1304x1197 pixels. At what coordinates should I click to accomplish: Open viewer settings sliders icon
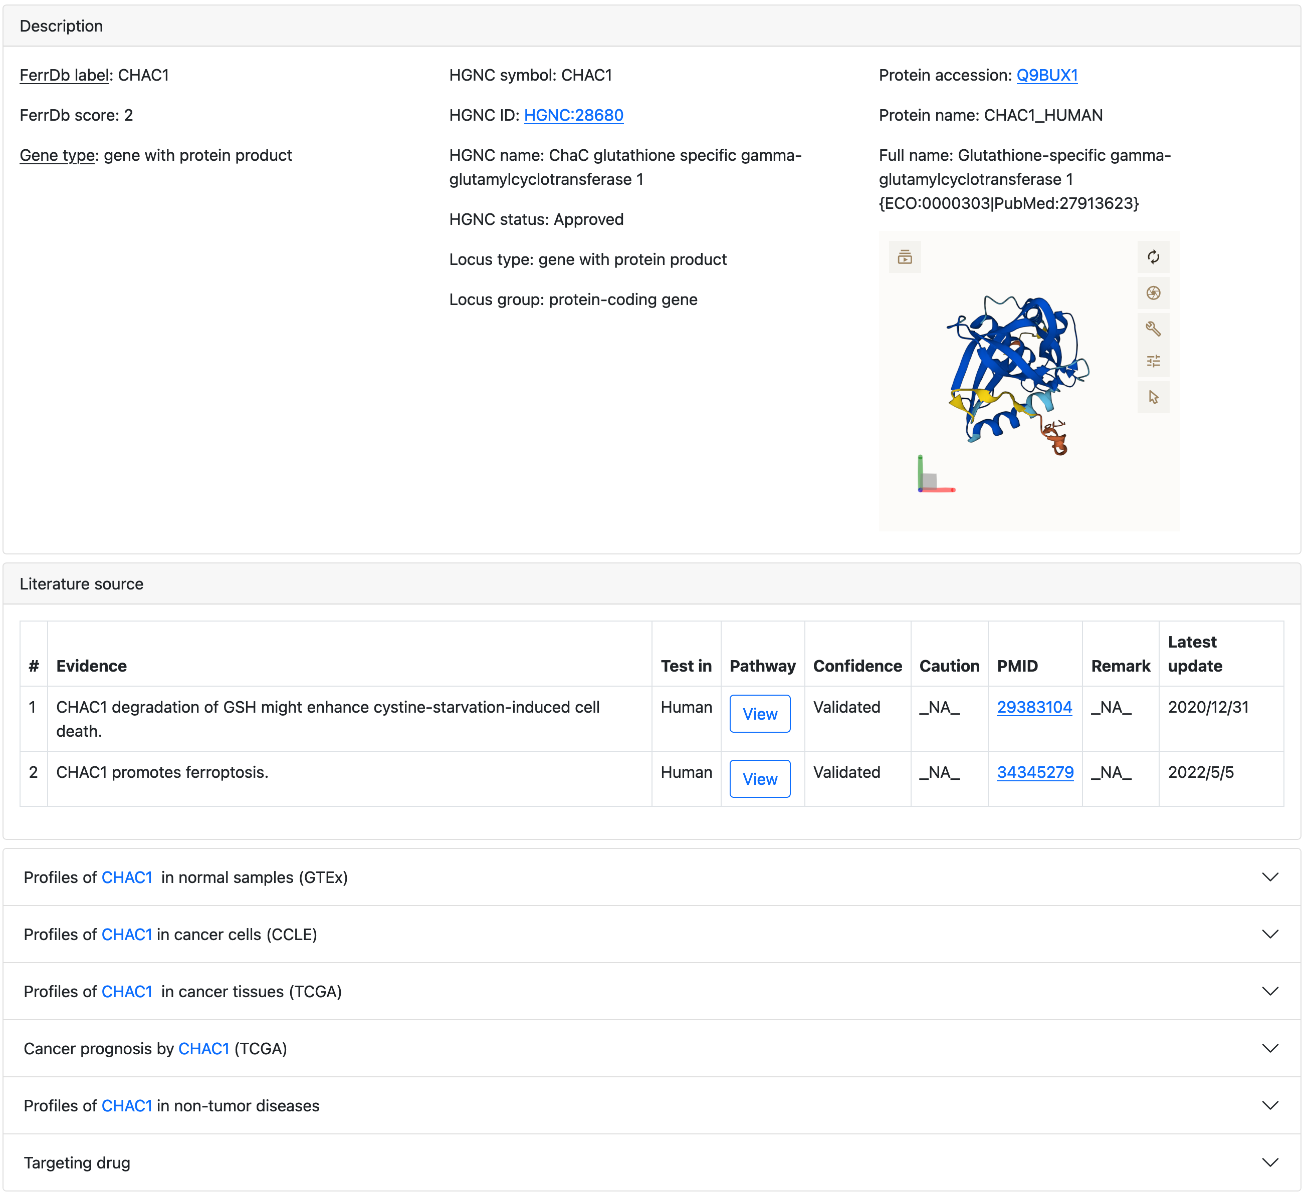tap(1153, 361)
